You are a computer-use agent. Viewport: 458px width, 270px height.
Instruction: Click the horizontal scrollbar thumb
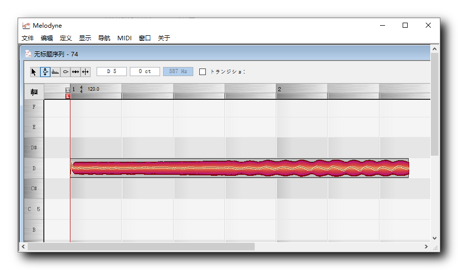(141, 247)
